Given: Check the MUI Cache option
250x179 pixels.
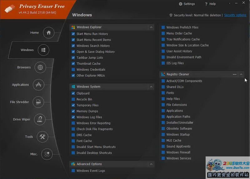Looking at the screenshot, I should click(x=163, y=140).
